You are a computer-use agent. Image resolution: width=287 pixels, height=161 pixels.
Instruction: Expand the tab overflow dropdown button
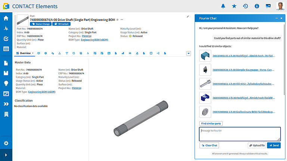pyautogui.click(x=188, y=54)
